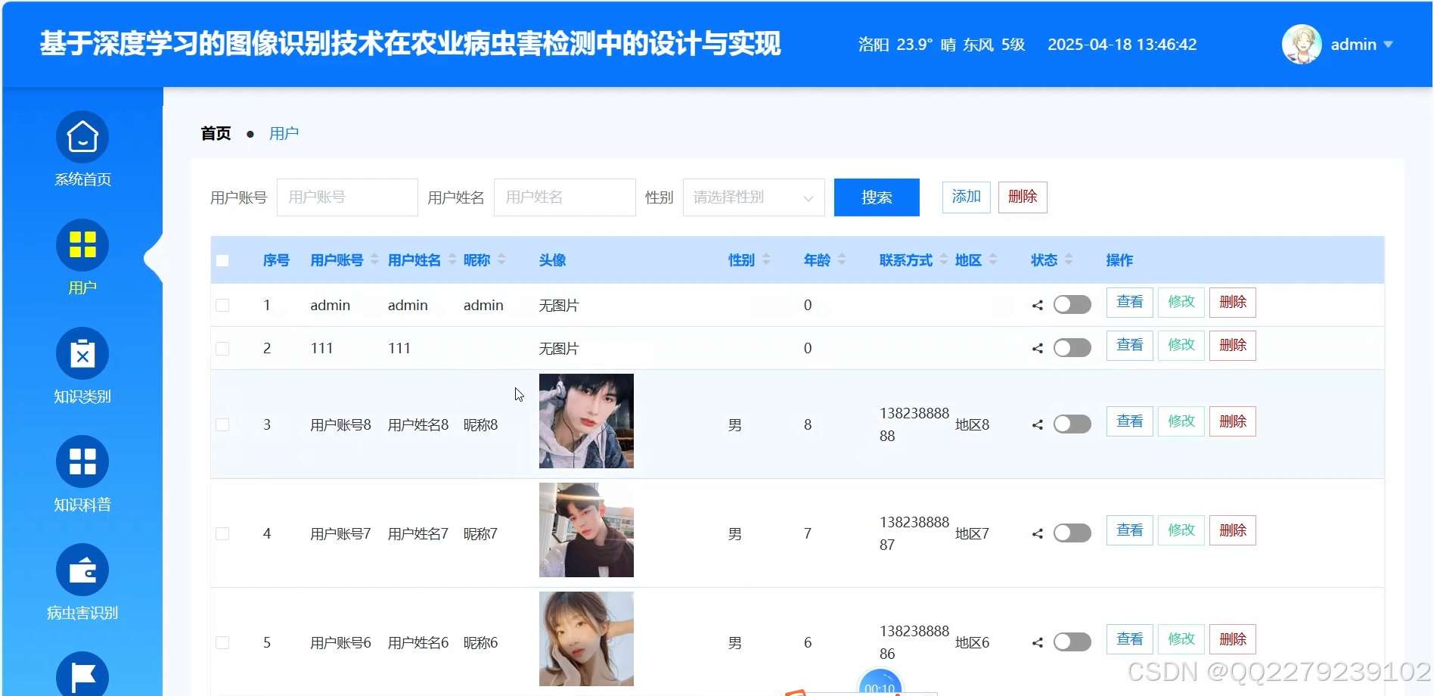The image size is (1434, 696).
Task: Click share icon in admin row
Action: click(1038, 306)
